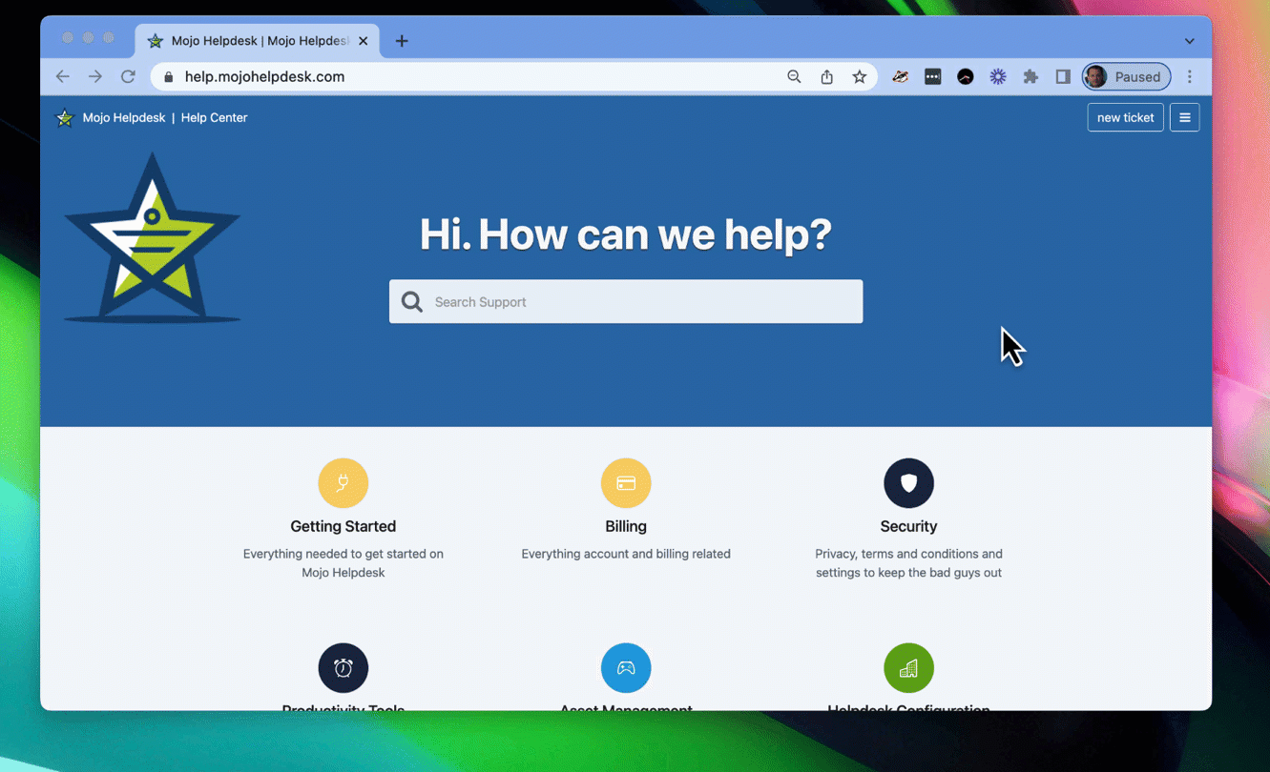Open the hamburger menu button
This screenshot has width=1270, height=772.
point(1184,117)
